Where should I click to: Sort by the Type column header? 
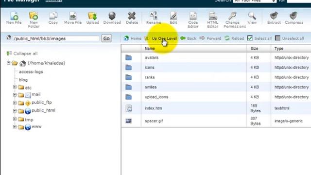click(278, 49)
